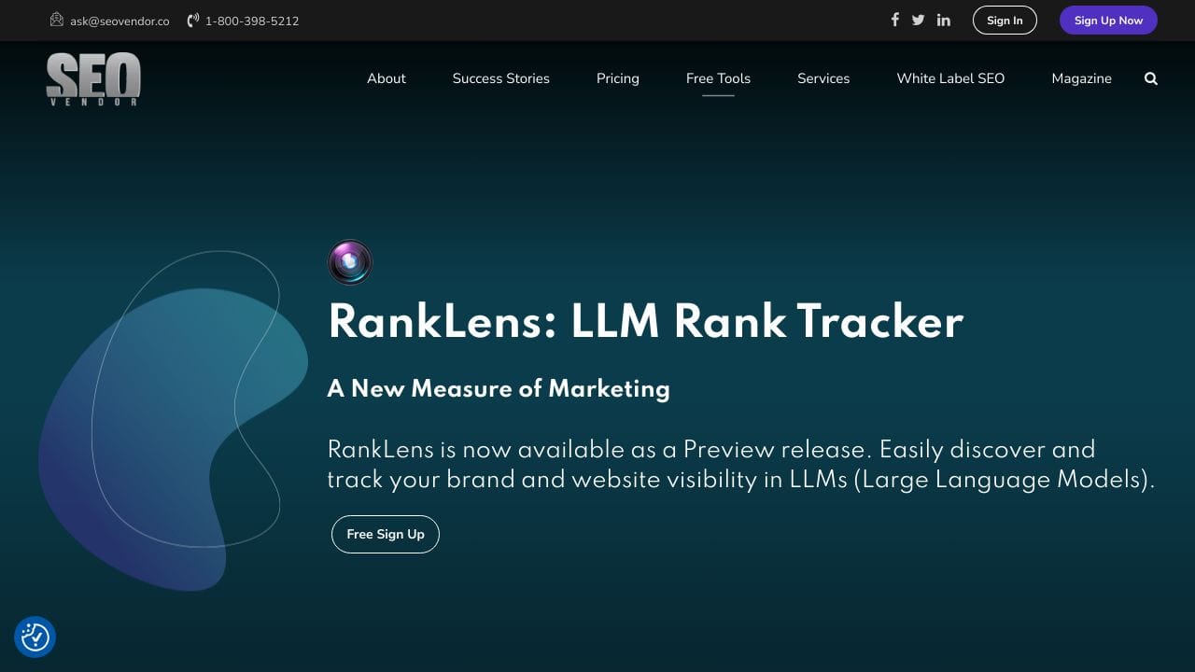Screen dimensions: 1195x672
Task: Open the About menu
Action: pyautogui.click(x=387, y=78)
